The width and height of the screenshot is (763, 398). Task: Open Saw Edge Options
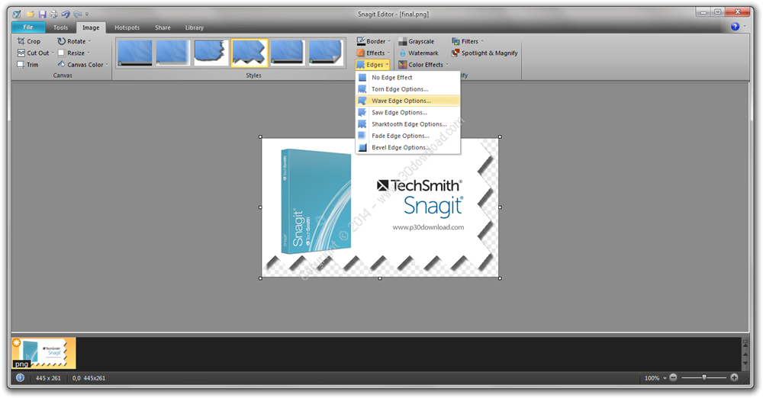407,112
